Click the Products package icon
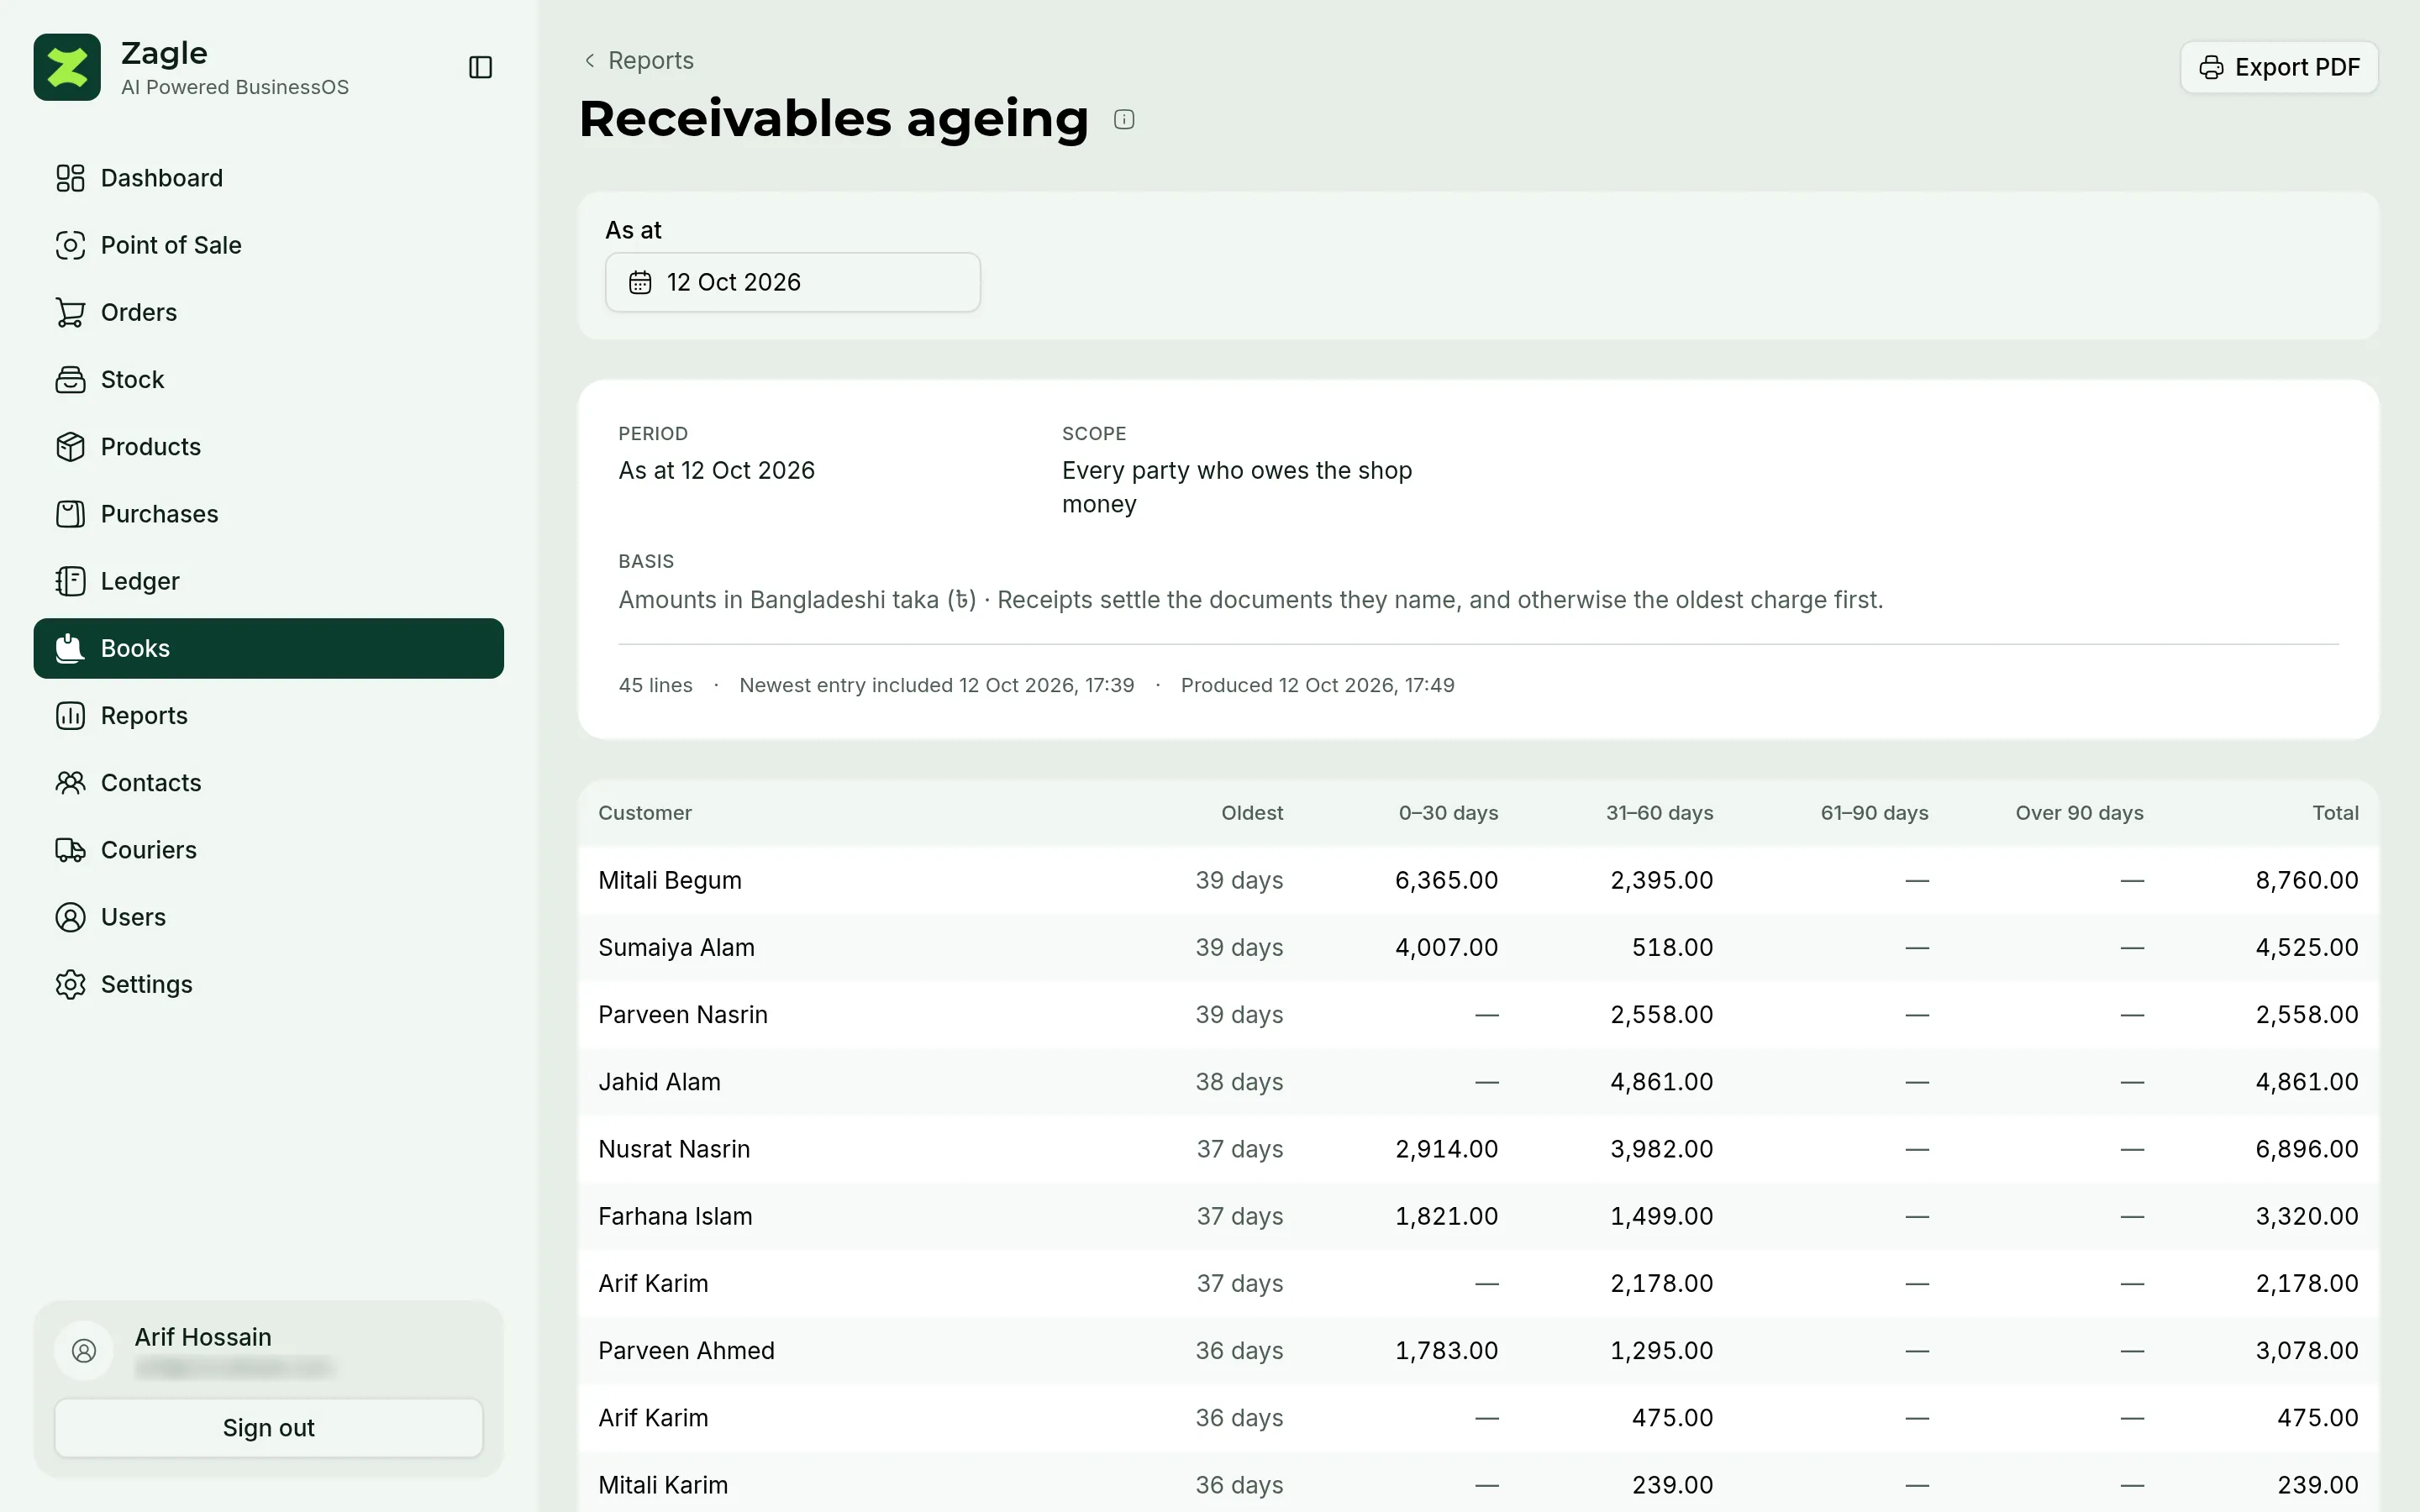2420x1512 pixels. click(70, 446)
